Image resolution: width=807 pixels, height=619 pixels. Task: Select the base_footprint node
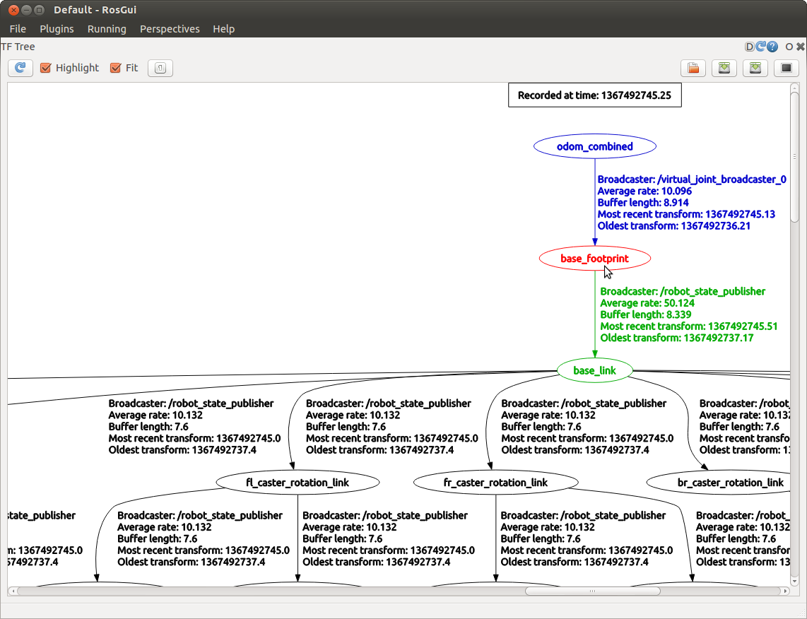pyautogui.click(x=595, y=259)
